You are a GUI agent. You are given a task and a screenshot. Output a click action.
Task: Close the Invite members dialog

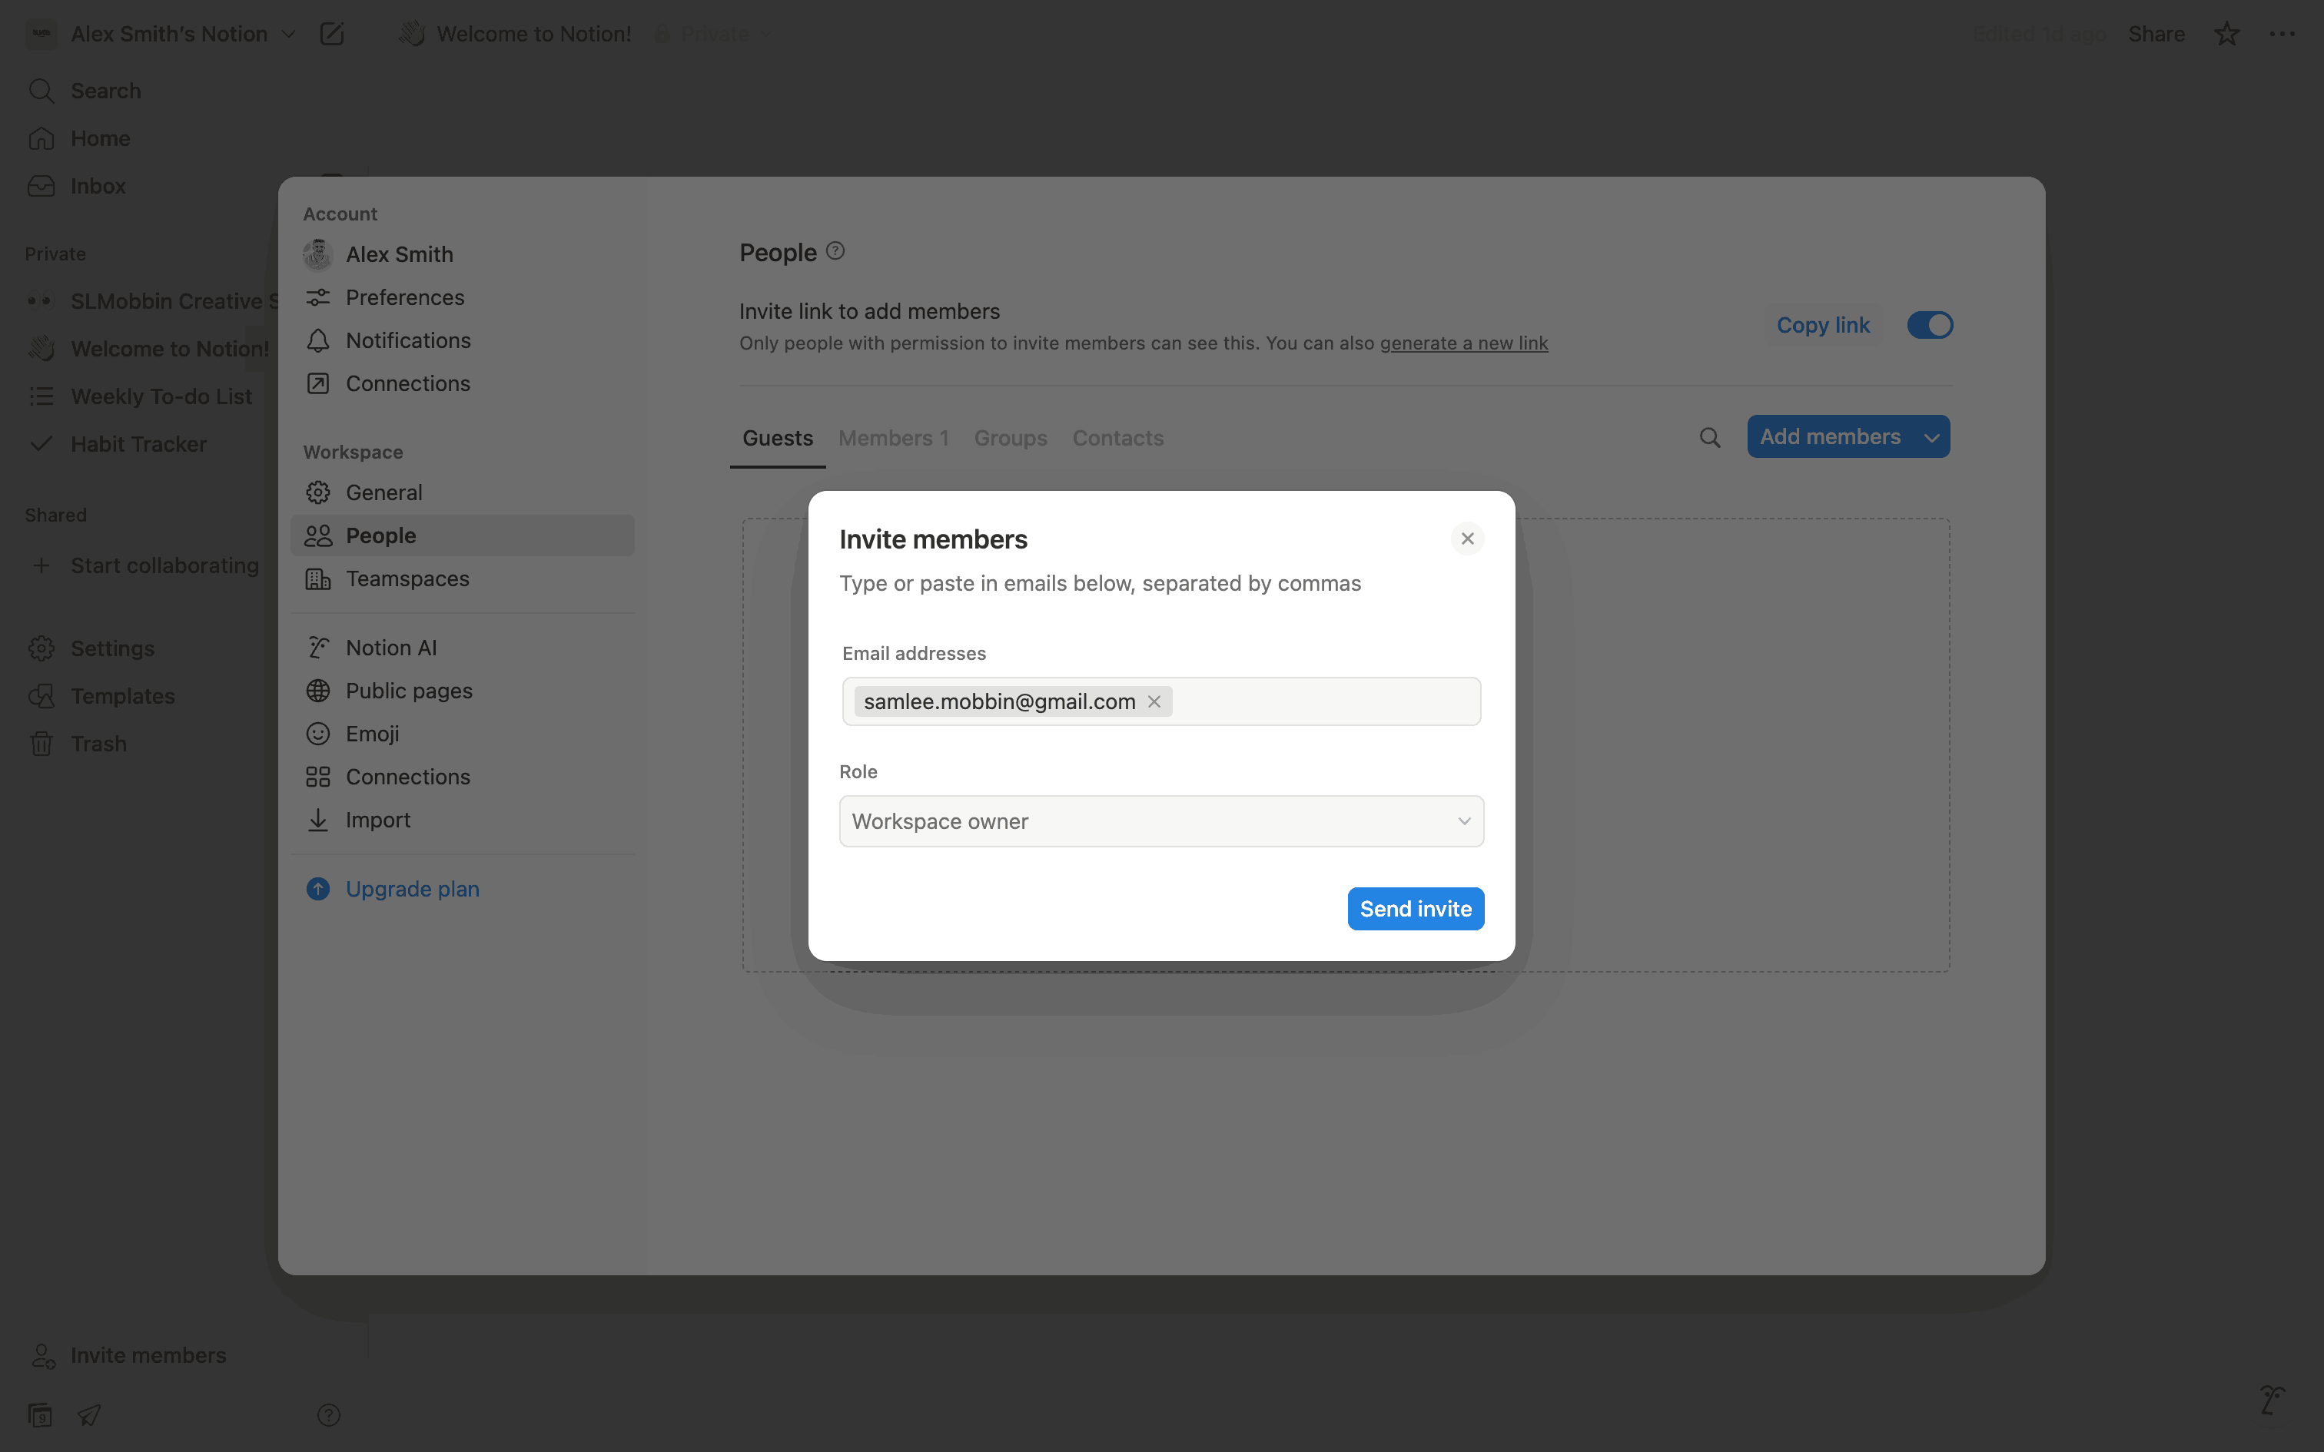point(1466,539)
